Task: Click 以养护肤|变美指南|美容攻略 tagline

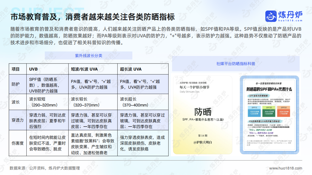Action: (193, 83)
